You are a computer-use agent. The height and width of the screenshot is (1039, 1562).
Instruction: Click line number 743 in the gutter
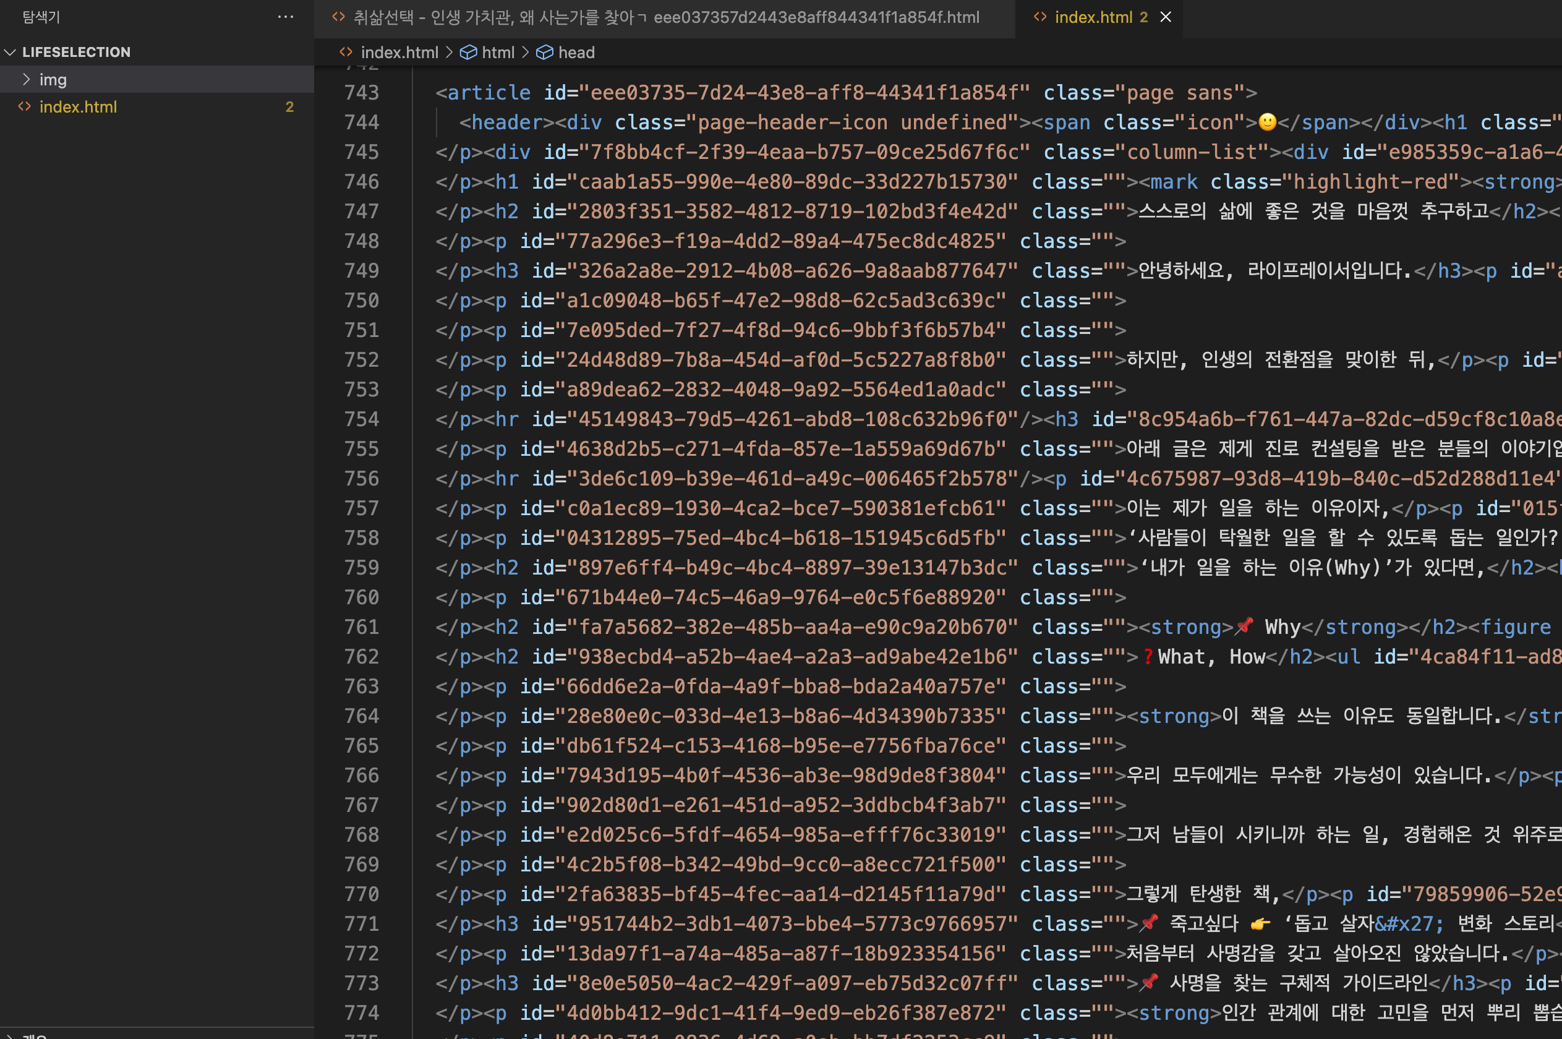pyautogui.click(x=362, y=93)
